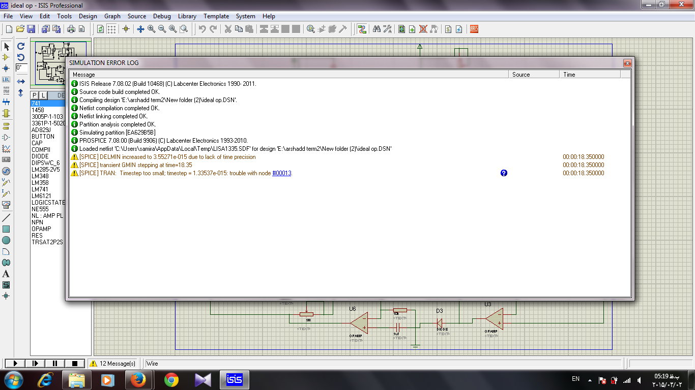The image size is (695, 390).
Task: Select the 2D Graphics Circle tool
Action: coord(7,240)
